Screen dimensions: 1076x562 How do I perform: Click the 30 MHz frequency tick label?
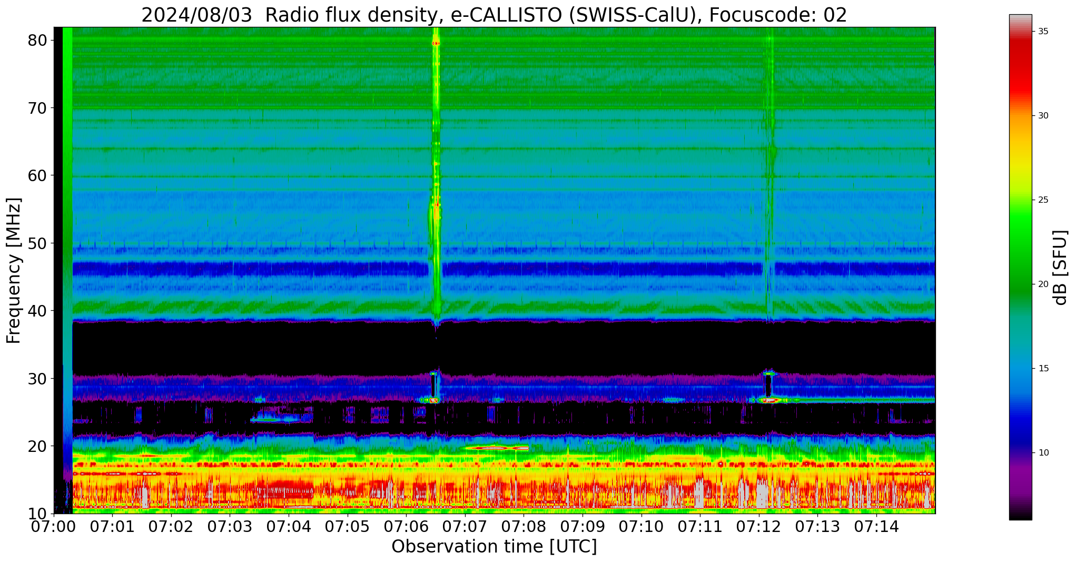(x=37, y=379)
